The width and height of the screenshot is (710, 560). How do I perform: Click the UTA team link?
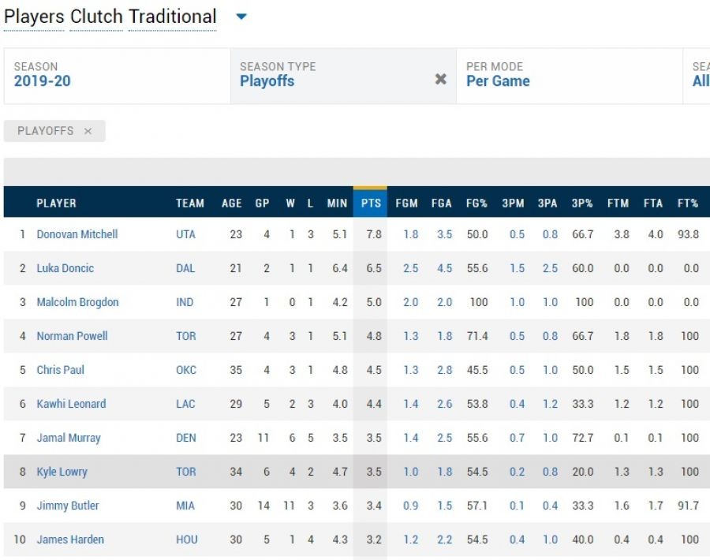tap(185, 234)
